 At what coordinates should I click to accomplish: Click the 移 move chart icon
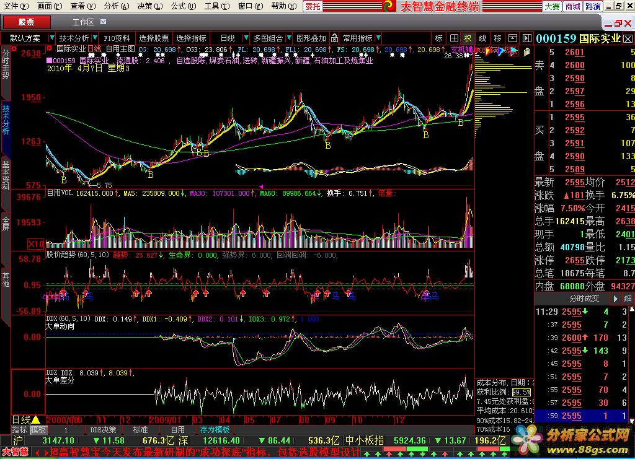[x=497, y=38]
